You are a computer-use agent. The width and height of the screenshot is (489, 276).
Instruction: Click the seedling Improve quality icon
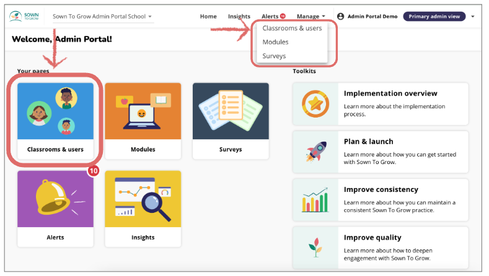pos(315,248)
